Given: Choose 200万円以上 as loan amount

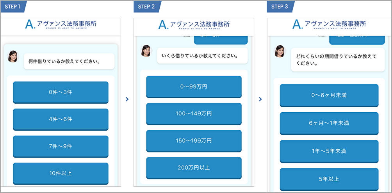Looking at the screenshot, I should [194, 168].
